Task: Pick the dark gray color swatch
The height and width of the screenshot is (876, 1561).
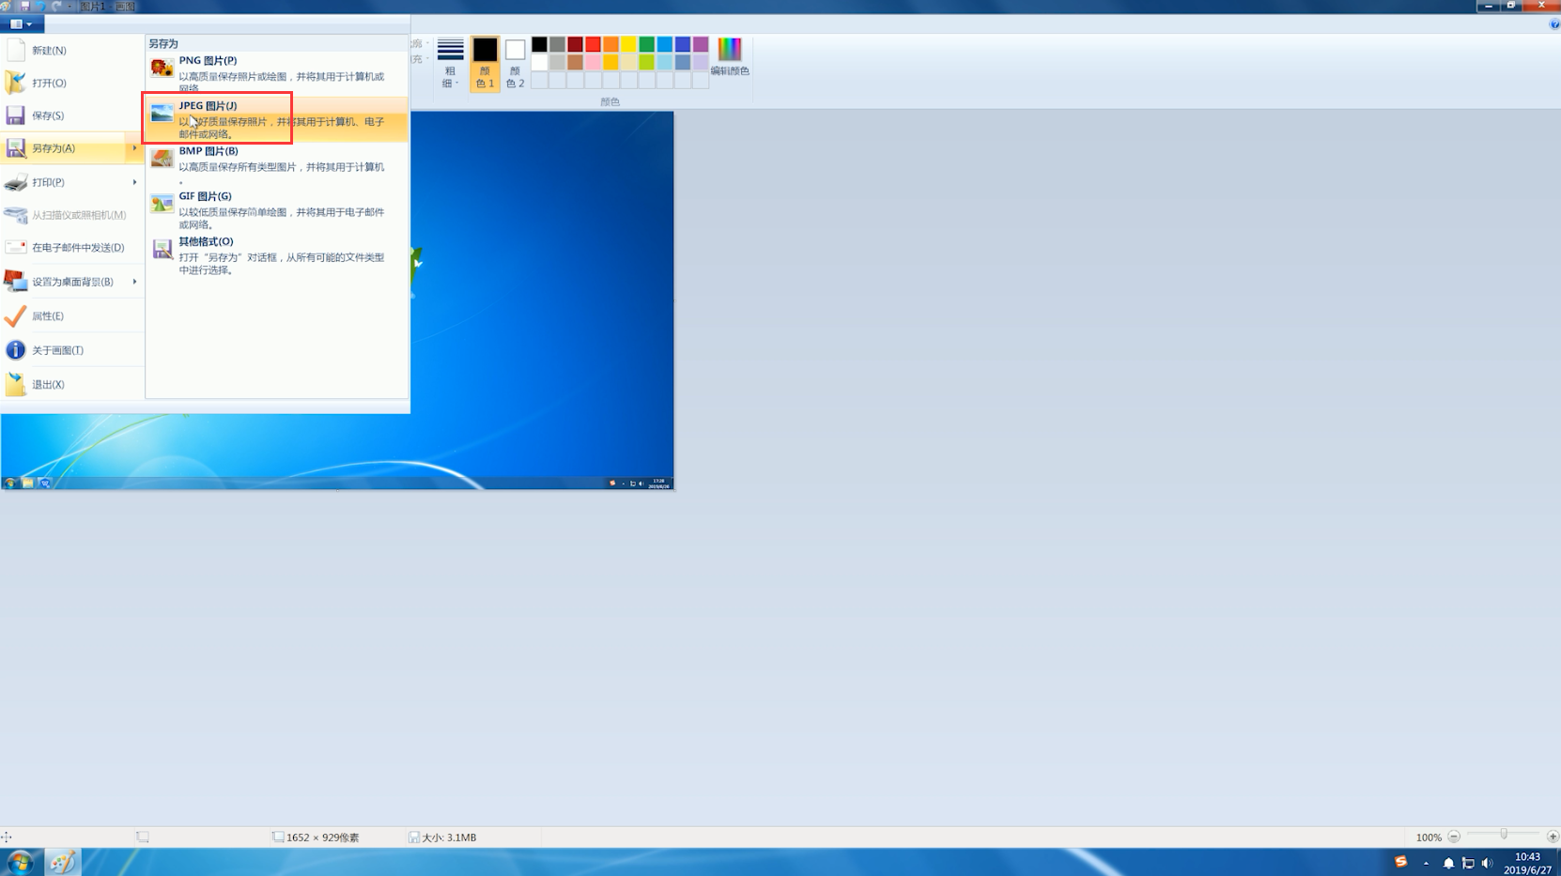Action: click(557, 44)
